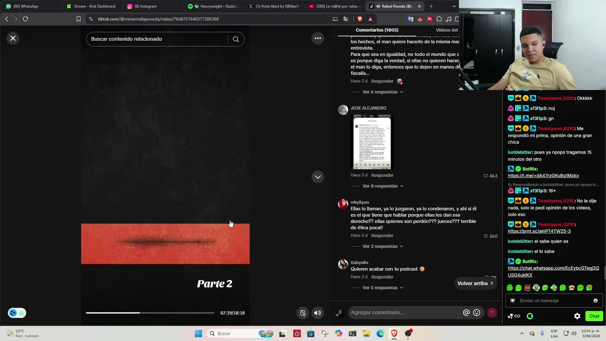Seek on the video progress bar
The width and height of the screenshot is (606, 341).
coord(150,313)
